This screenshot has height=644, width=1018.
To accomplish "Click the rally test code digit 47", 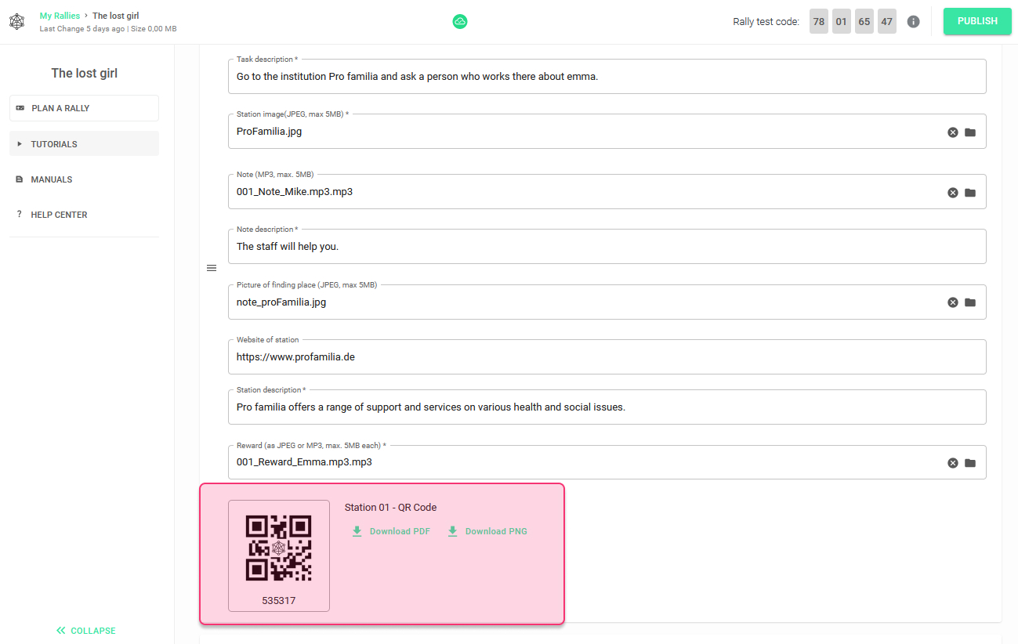I will click(887, 22).
